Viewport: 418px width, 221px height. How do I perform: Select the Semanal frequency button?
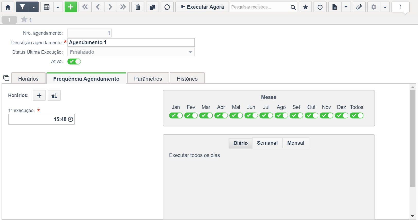(x=267, y=143)
